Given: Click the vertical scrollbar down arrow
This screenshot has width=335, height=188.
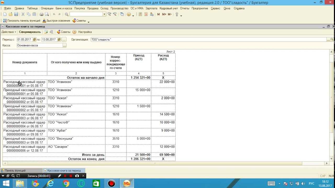Looking at the screenshot, I should point(331,158).
